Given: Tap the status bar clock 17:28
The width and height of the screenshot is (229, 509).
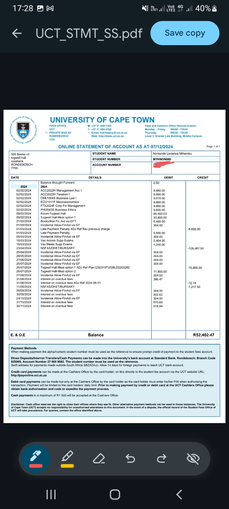Looking at the screenshot, I should 22,8.
